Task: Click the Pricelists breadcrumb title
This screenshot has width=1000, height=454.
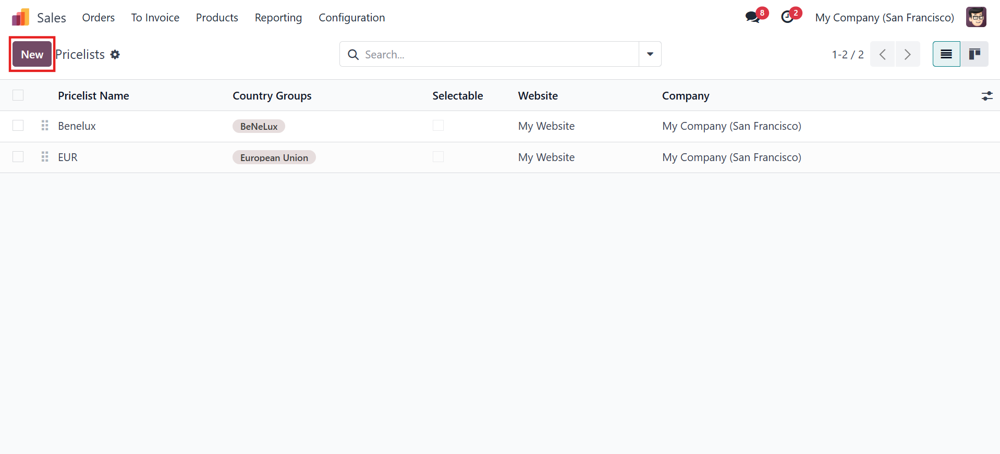Action: pos(80,54)
